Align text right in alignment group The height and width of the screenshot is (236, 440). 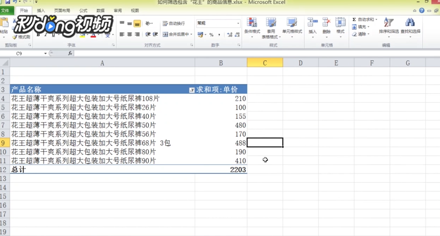coord(137,34)
